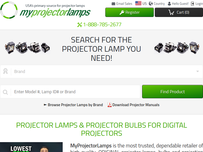This screenshot has width=203, height=152.
Task: Click the PDF icon by Download Projector Manuals
Action: pyautogui.click(x=110, y=105)
